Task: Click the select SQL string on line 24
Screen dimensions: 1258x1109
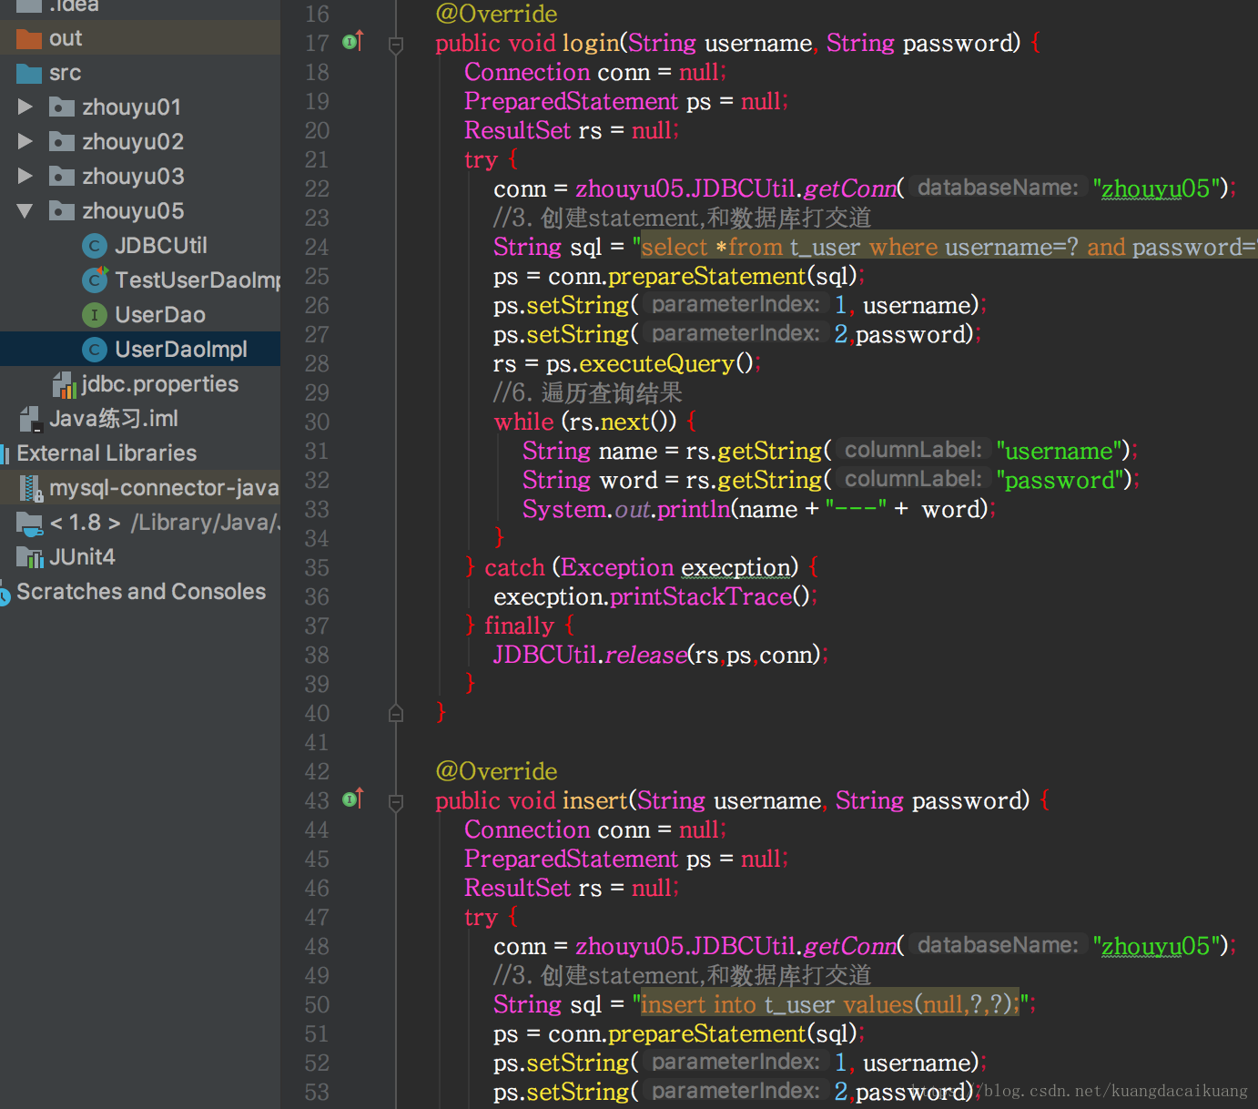Action: coord(949,247)
